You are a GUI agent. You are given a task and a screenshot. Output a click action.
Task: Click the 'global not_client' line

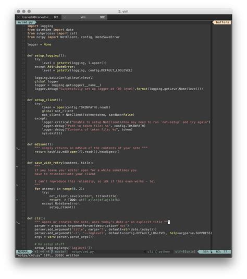(58, 111)
